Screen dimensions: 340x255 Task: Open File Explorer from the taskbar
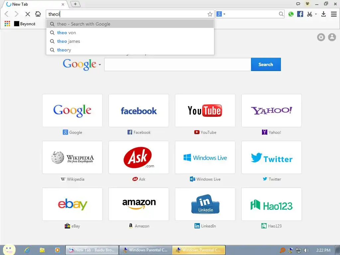42,250
